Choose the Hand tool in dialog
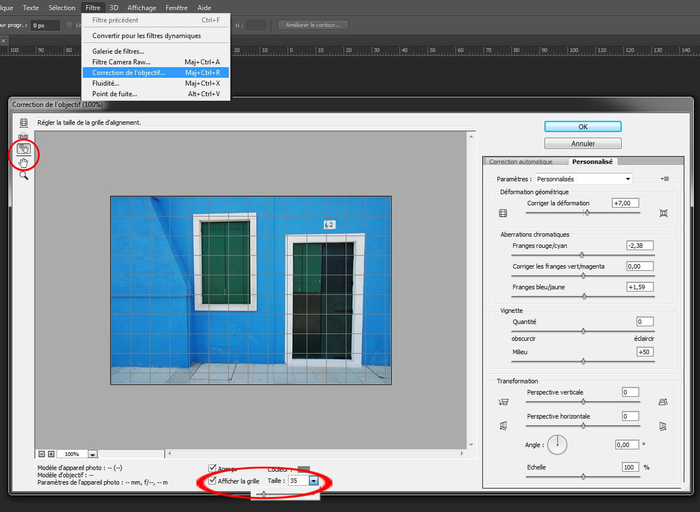This screenshot has height=512, width=700. point(24,163)
